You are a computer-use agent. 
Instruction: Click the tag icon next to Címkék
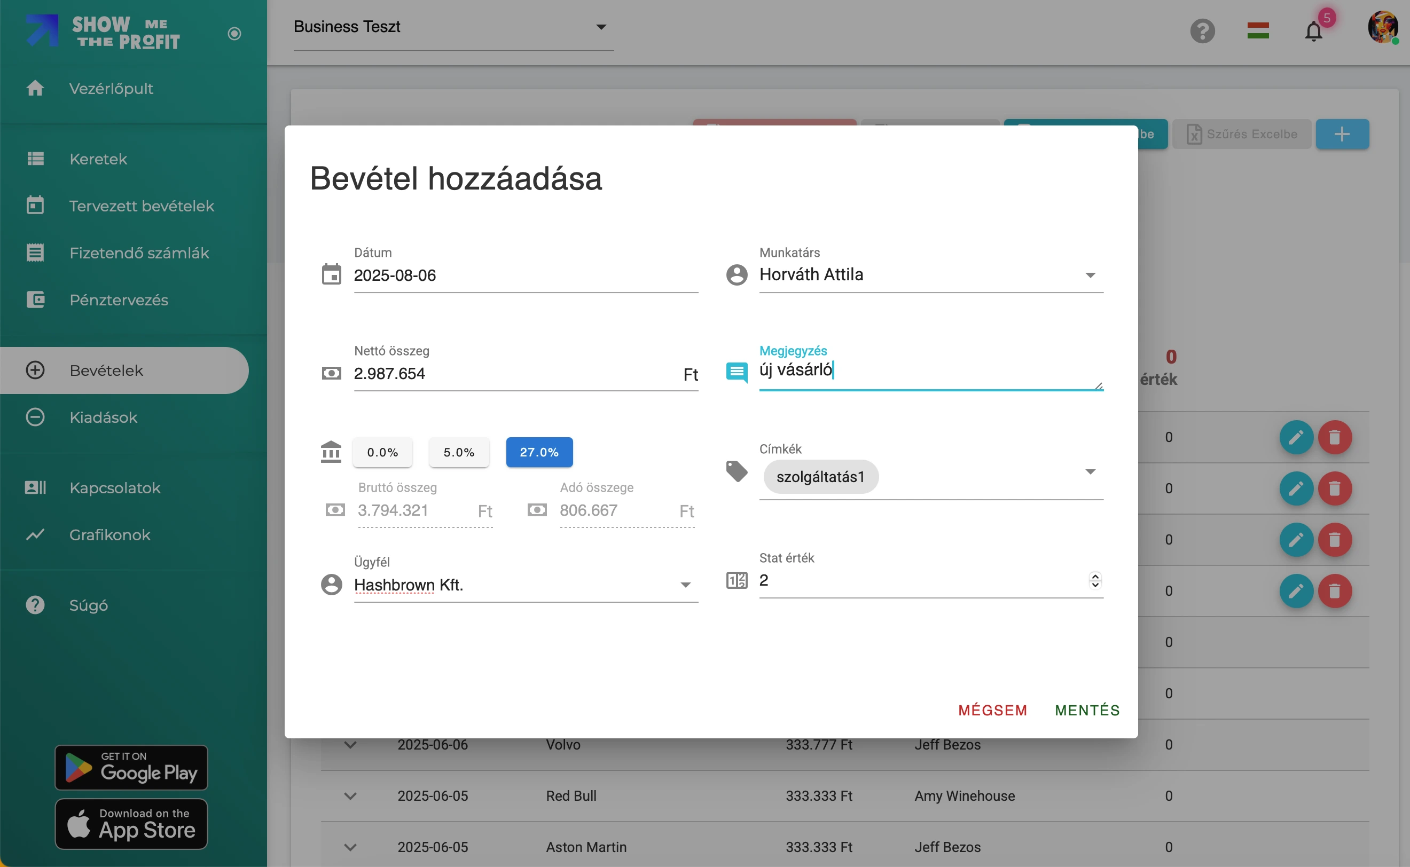click(x=737, y=471)
